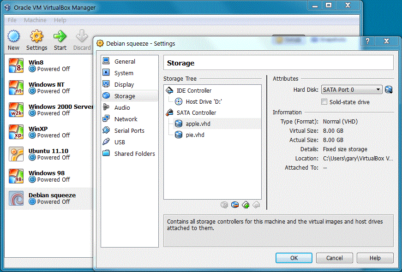Image resolution: width=402 pixels, height=272 pixels.
Task: Enable the Solid-state drive checkbox
Action: 324,102
